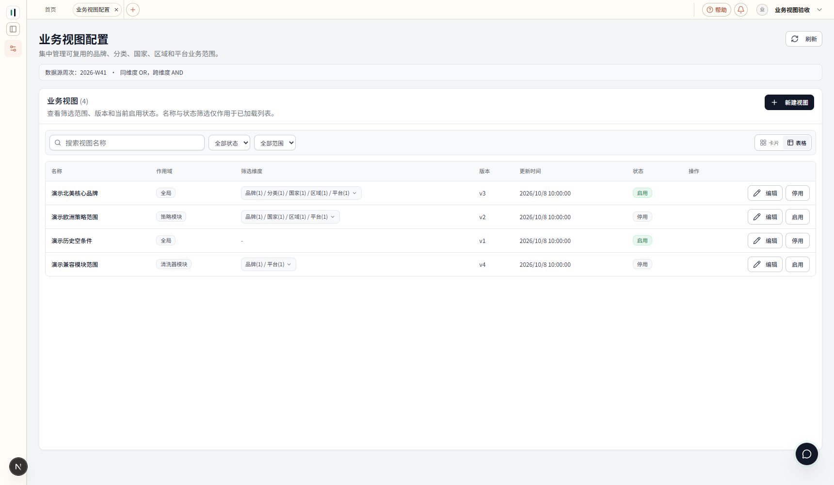Close the 业务视图配置 tab
The image size is (834, 485).
[x=116, y=10]
